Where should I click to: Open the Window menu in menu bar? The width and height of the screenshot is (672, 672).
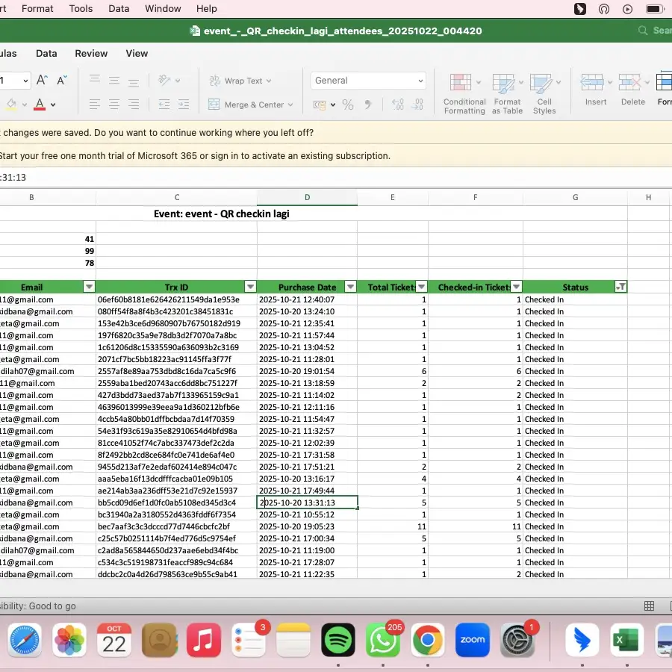pos(163,8)
